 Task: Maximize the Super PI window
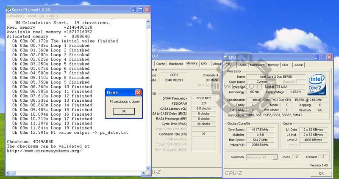point(140,9)
